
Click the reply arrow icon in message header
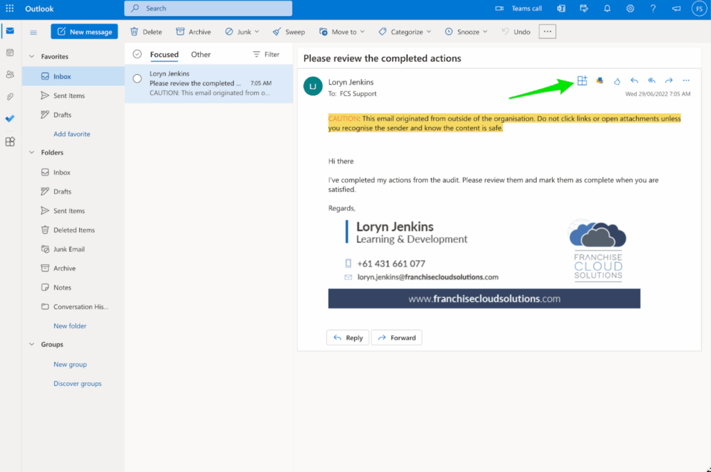634,81
